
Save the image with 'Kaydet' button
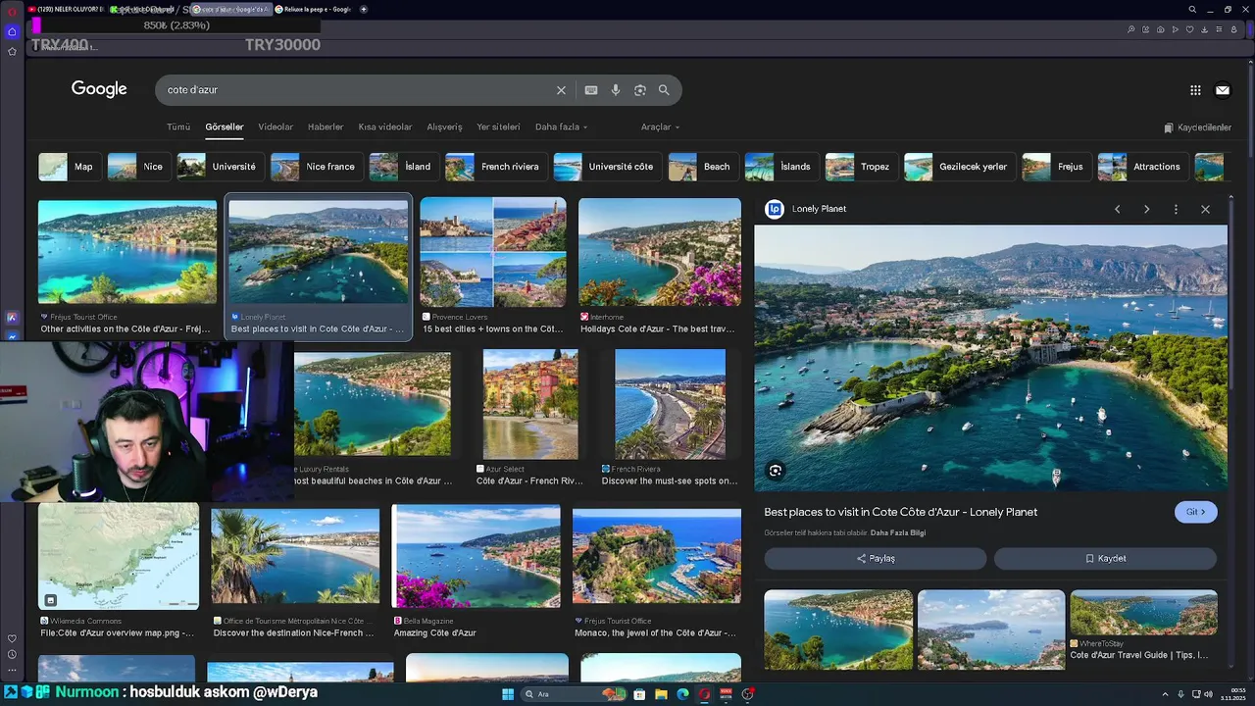1105,559
